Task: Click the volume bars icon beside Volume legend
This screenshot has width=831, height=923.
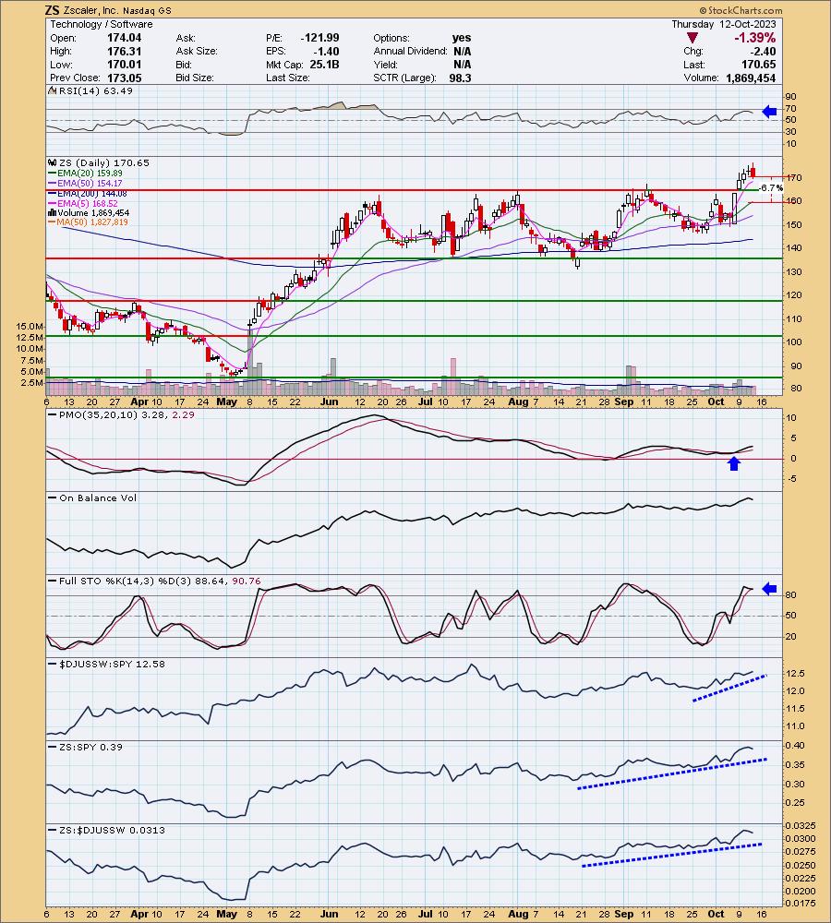Action: 52,212
